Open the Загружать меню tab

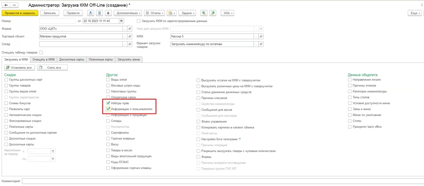tap(128, 60)
